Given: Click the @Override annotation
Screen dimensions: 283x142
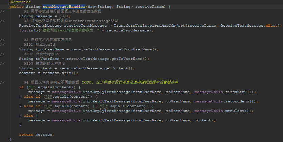Looking at the screenshot, I should point(20,2).
